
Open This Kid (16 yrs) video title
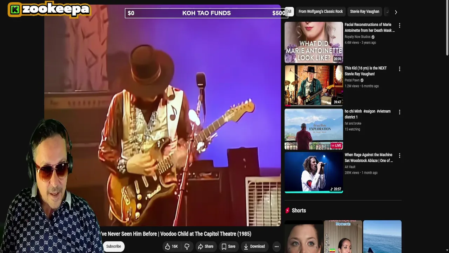coord(366,71)
